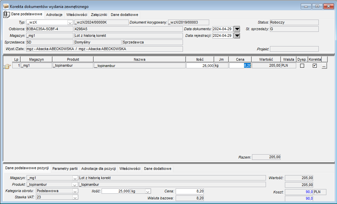This screenshot has height=204, width=337.
Task: Click the Data rejestracji date field
Action: click(x=223, y=35)
